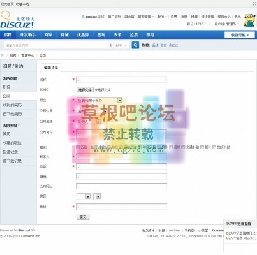
Task: Open the 商家管理 top menu
Action: click(x=146, y=17)
